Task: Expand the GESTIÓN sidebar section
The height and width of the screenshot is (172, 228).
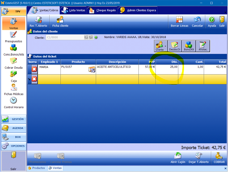Action: (13, 119)
